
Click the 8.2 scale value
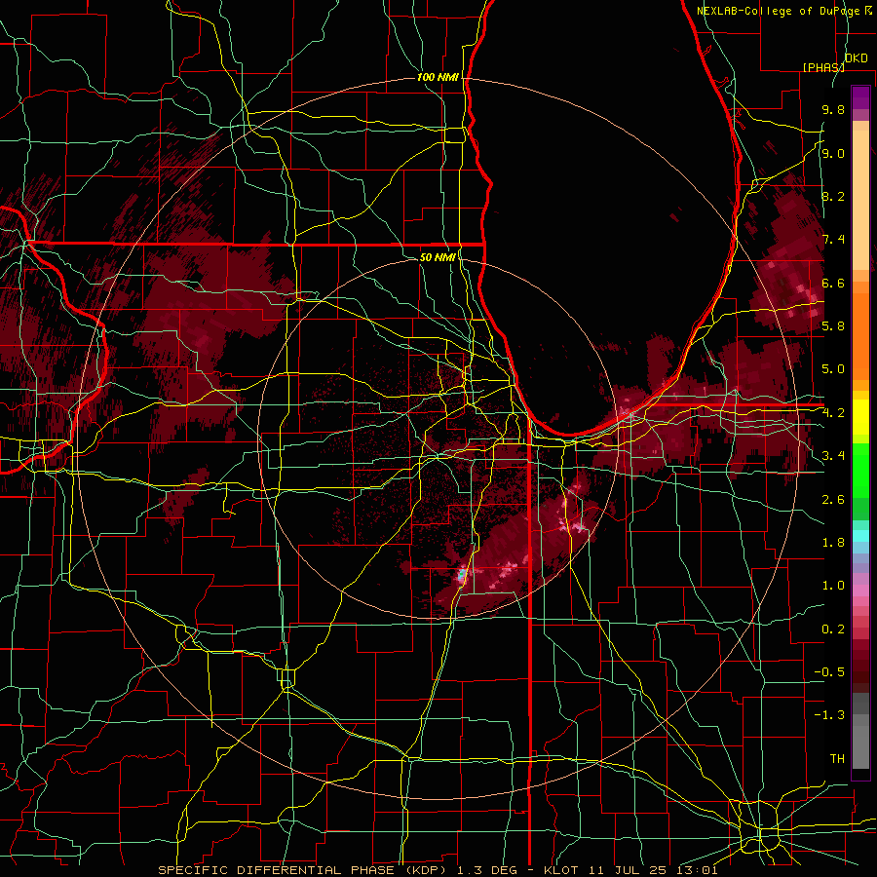click(x=833, y=196)
